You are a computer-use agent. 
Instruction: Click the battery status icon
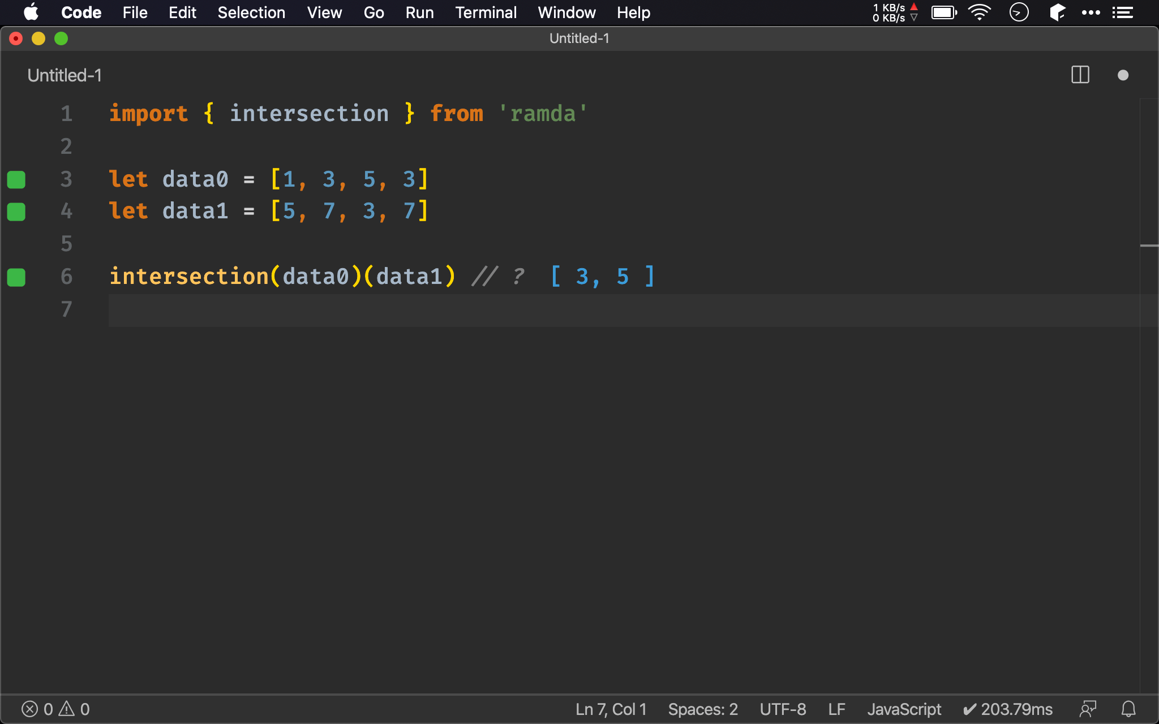pos(944,12)
